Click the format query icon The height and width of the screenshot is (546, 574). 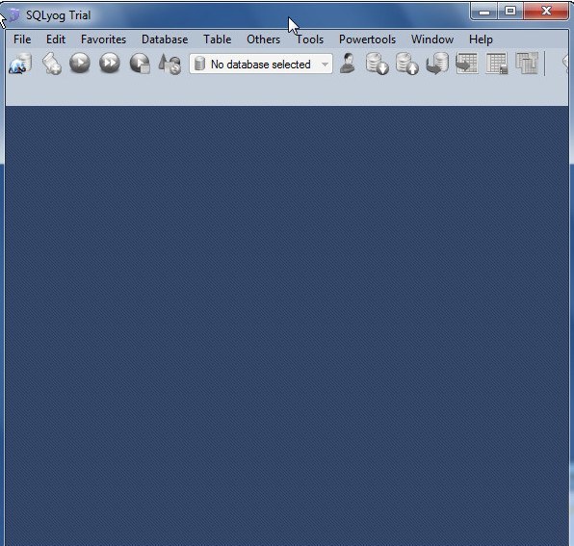click(x=170, y=65)
